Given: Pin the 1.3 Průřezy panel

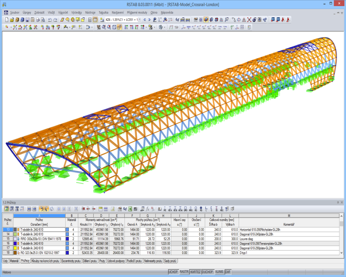Looking at the screenshot, I should pyautogui.click(x=338, y=202).
